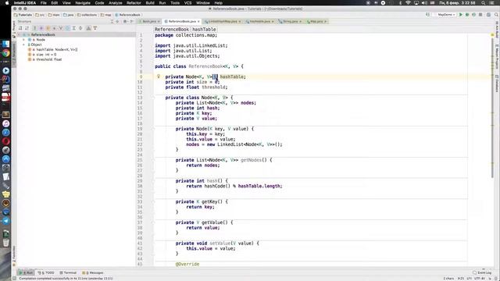This screenshot has width=500, height=281.
Task: Open iTunes from the Dock
Action: click(x=5, y=123)
